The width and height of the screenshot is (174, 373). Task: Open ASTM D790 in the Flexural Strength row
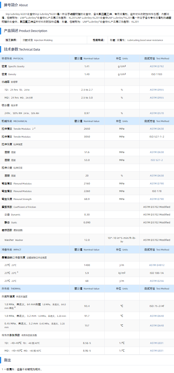pyautogui.click(x=157, y=199)
